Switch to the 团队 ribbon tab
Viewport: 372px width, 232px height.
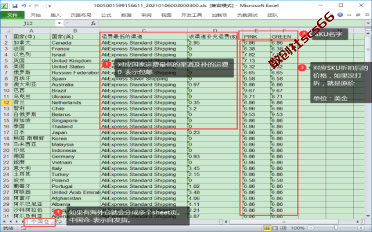pos(273,15)
